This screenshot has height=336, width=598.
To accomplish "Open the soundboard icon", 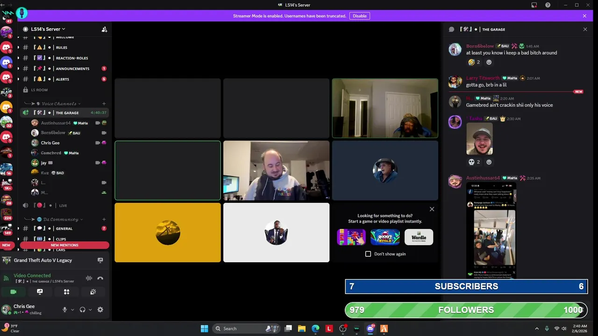I will pos(93,292).
